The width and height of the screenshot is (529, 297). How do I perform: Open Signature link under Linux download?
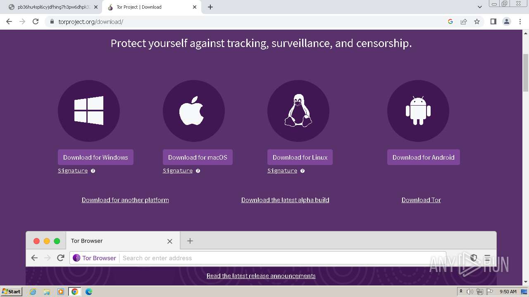[x=282, y=171]
